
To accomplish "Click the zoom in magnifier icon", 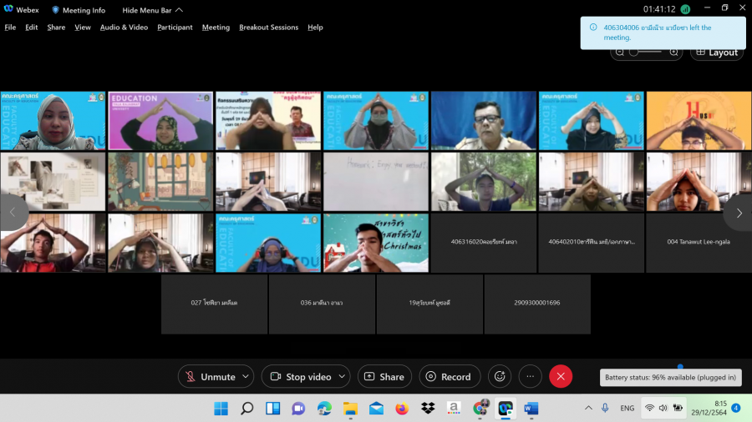I will (x=673, y=52).
